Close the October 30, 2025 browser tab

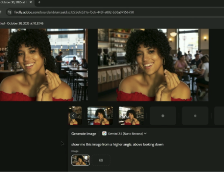[31, 2]
